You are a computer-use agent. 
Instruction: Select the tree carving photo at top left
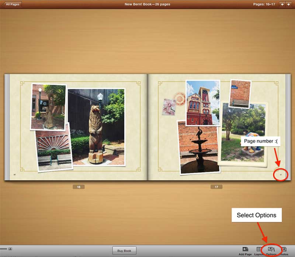[x=48, y=107]
